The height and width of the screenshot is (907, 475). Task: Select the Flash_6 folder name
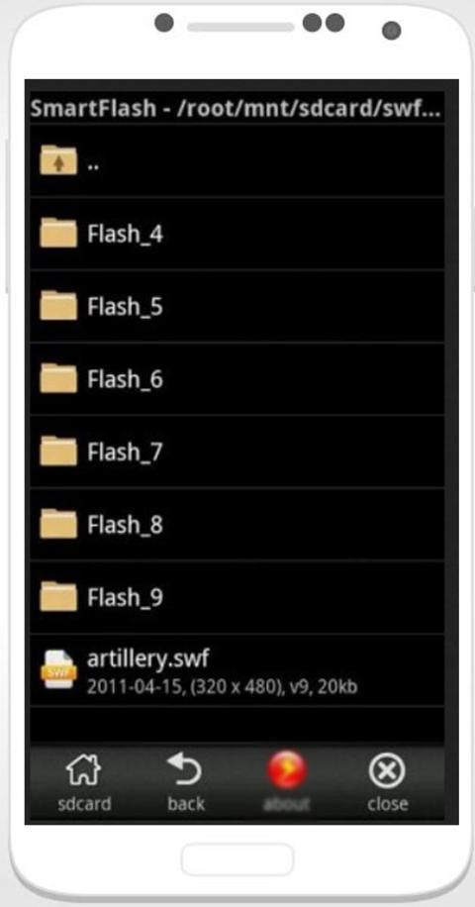pyautogui.click(x=125, y=379)
